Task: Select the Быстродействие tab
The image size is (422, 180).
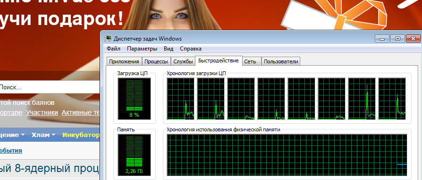Action: tap(218, 60)
